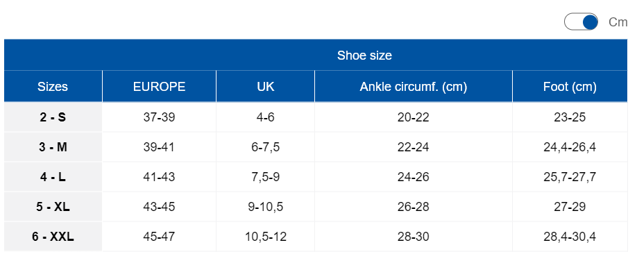
Task: Select the UK column header
Action: [x=265, y=86]
